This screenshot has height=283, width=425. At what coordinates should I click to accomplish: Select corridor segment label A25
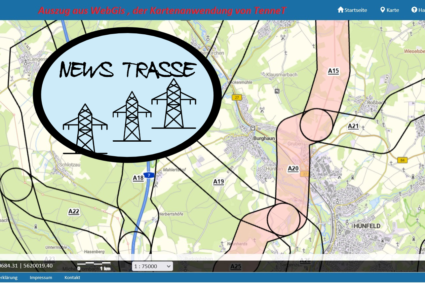[236, 266]
